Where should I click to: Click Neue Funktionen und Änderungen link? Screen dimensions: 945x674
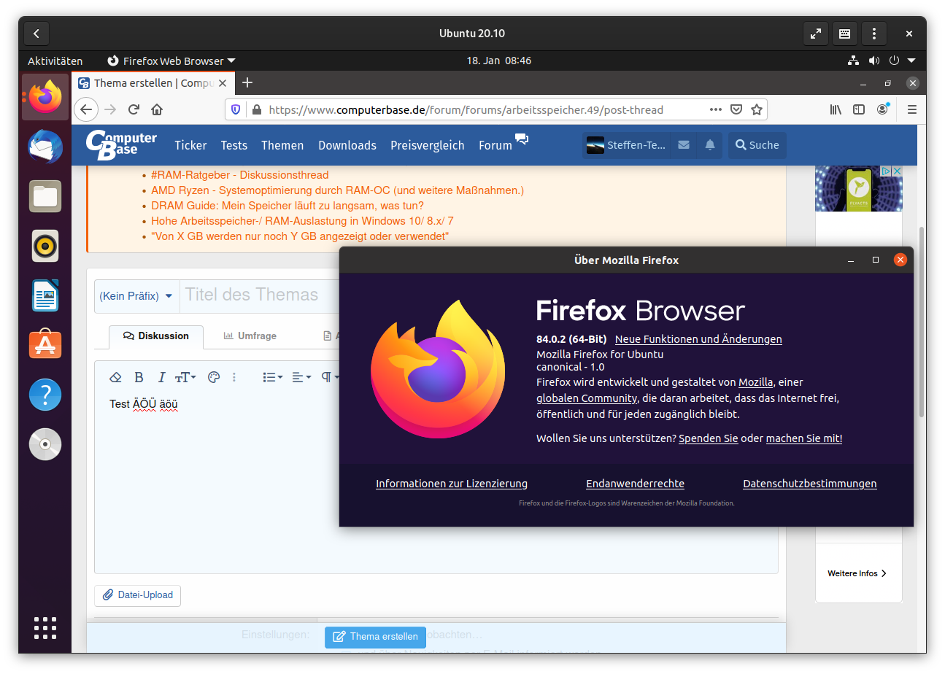point(698,339)
